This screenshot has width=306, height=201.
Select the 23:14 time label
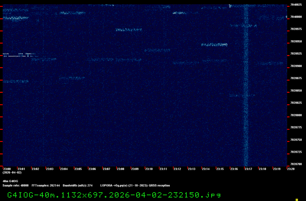[206, 169]
